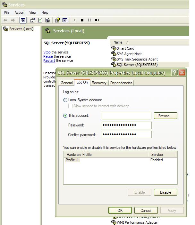Click the WMI Performance Adapter gear icon

pos(114,222)
